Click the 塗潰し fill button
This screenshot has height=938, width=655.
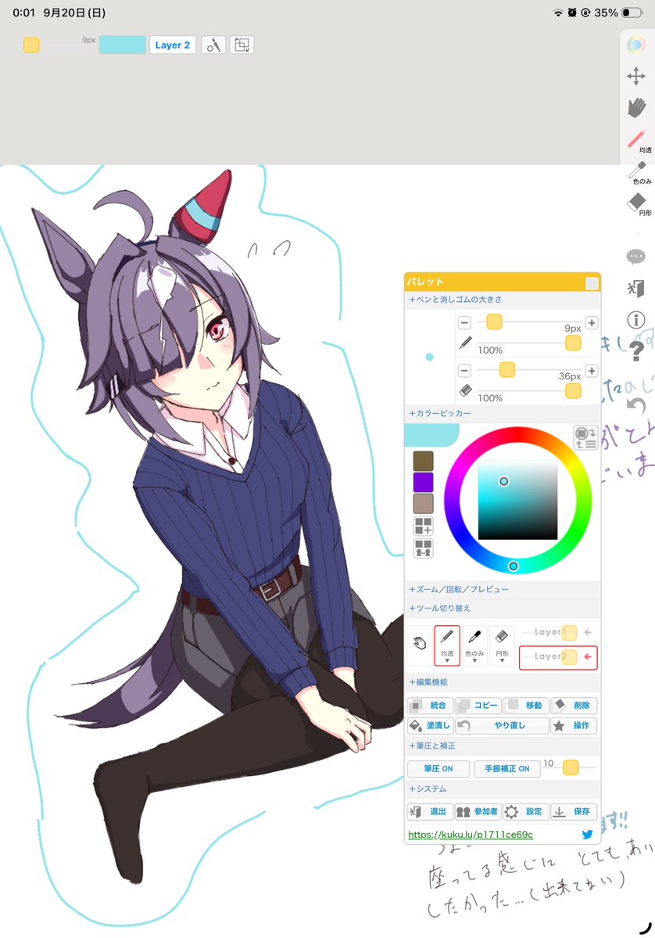point(431,726)
